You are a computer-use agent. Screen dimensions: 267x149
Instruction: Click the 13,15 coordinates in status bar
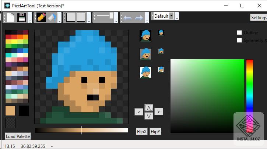(x=10, y=146)
